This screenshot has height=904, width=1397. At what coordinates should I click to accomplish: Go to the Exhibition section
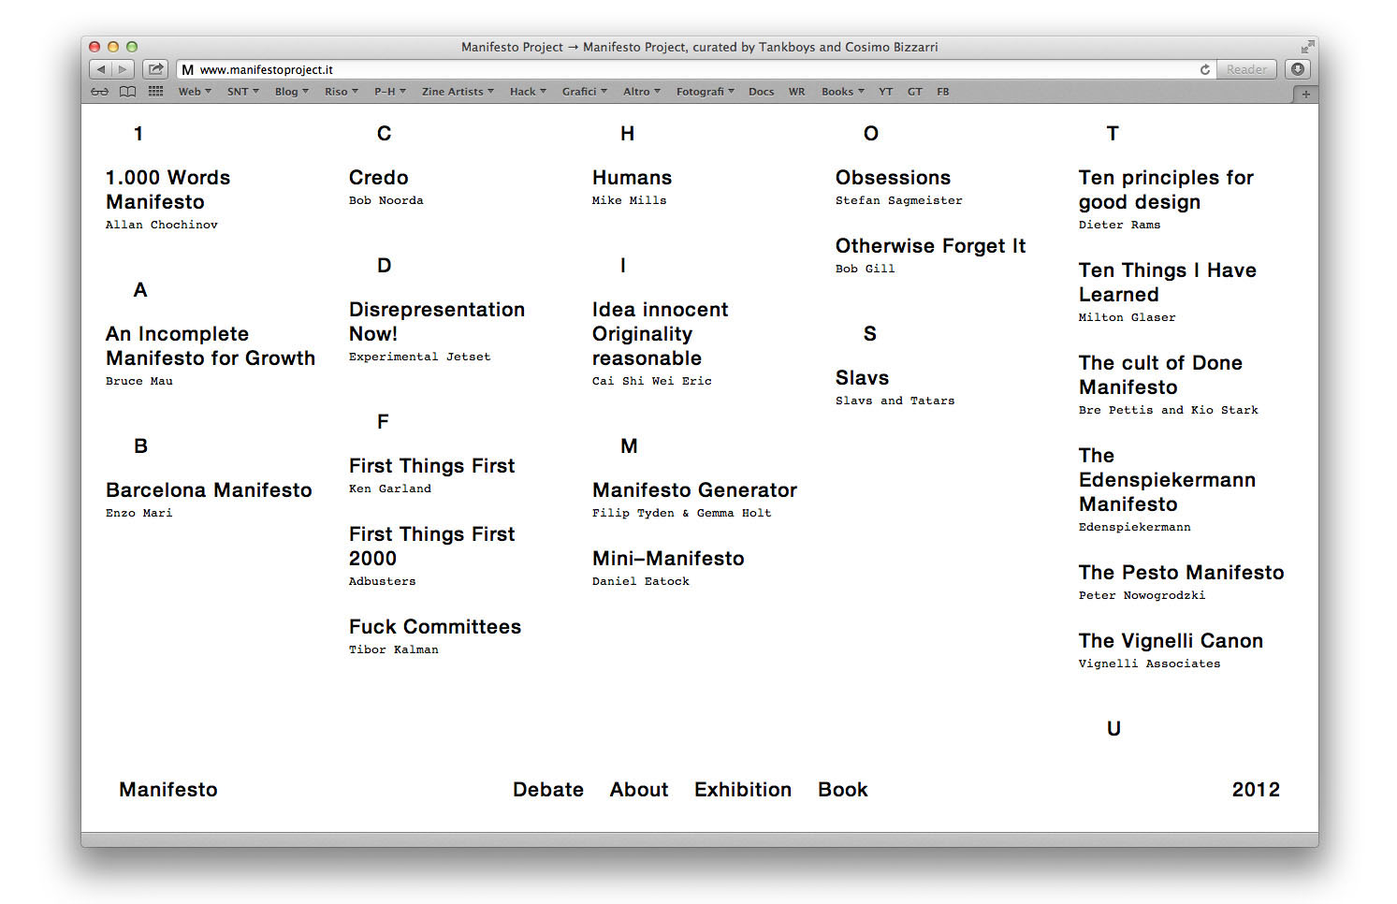click(x=742, y=789)
